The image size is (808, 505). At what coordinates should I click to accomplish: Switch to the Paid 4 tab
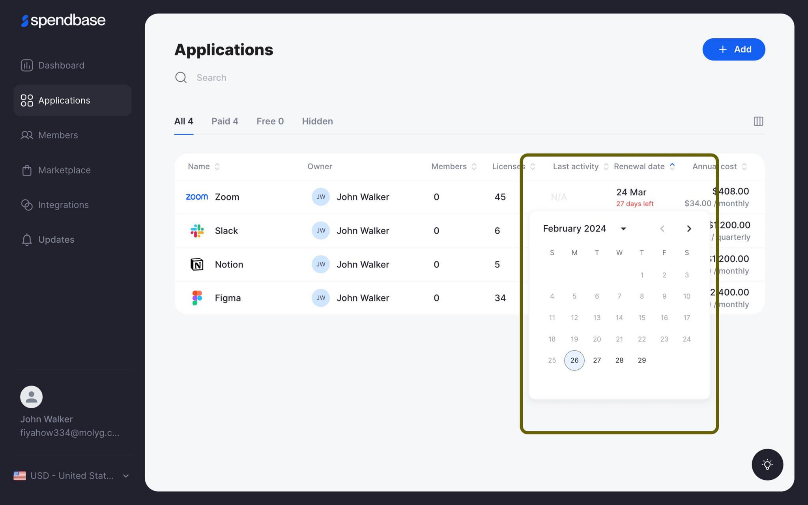pos(225,122)
